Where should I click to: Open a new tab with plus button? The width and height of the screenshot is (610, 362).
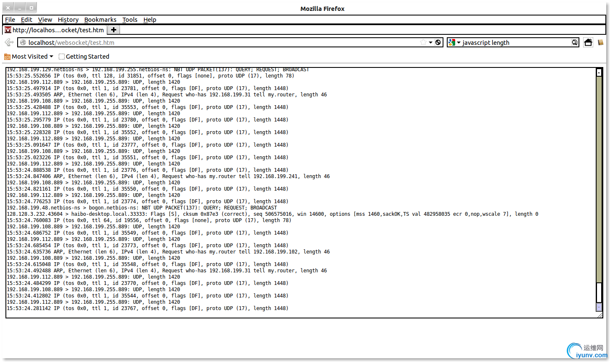tap(113, 30)
